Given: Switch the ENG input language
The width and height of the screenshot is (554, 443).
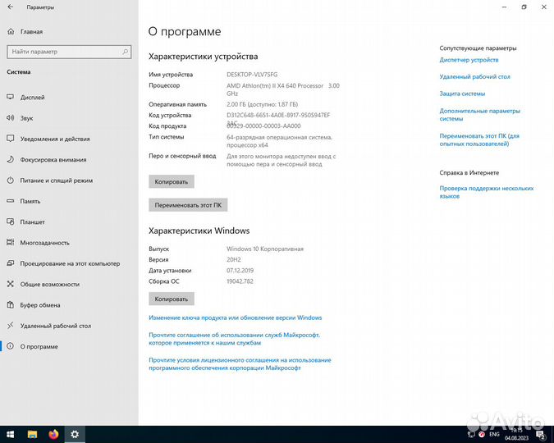Looking at the screenshot, I should pos(494,435).
